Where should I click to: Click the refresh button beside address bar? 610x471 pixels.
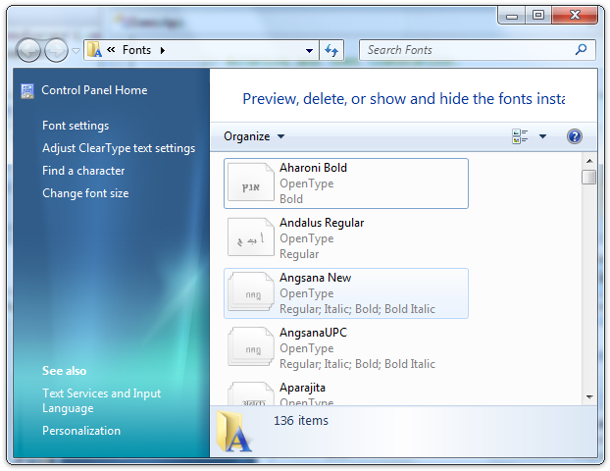click(x=332, y=50)
